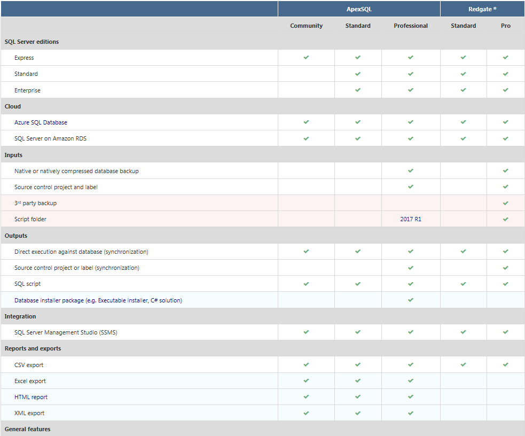Click the Integration section heading
Image resolution: width=525 pixels, height=436 pixels.
20,316
